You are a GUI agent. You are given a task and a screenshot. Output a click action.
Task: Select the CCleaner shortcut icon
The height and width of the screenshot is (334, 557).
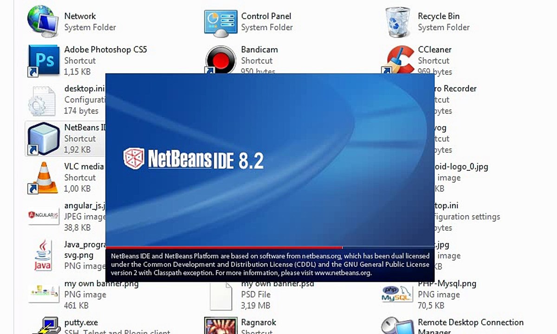tap(398, 60)
